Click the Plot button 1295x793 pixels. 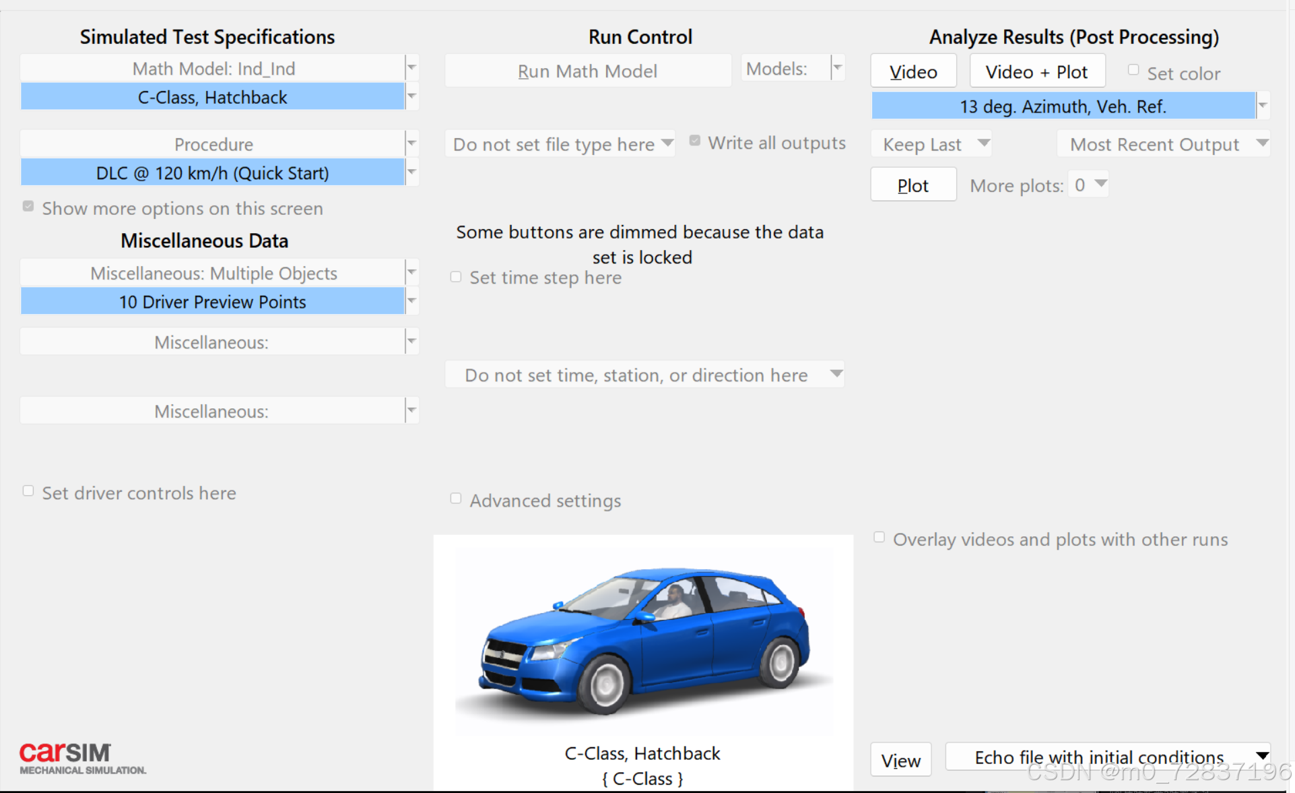click(x=912, y=185)
